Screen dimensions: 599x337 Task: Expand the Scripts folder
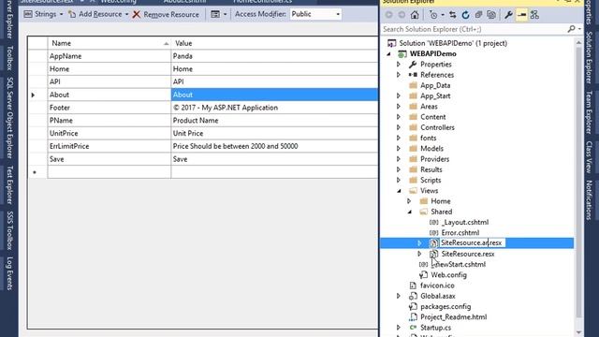click(399, 180)
